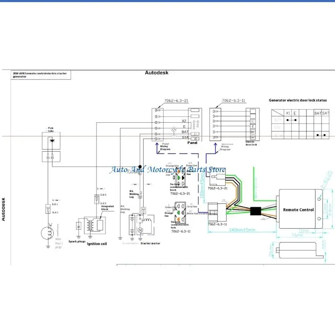Click the black junction dot on the wire

(x=140, y=166)
